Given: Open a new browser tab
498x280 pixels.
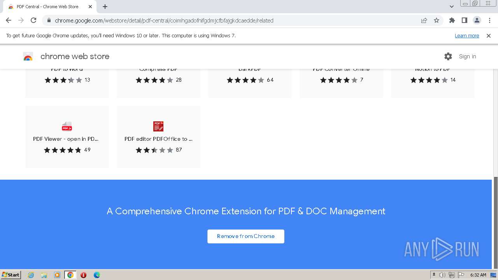Looking at the screenshot, I should point(105,7).
